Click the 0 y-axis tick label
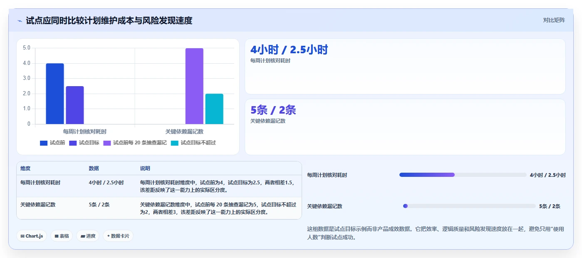The height and width of the screenshot is (258, 582). [x=29, y=124]
